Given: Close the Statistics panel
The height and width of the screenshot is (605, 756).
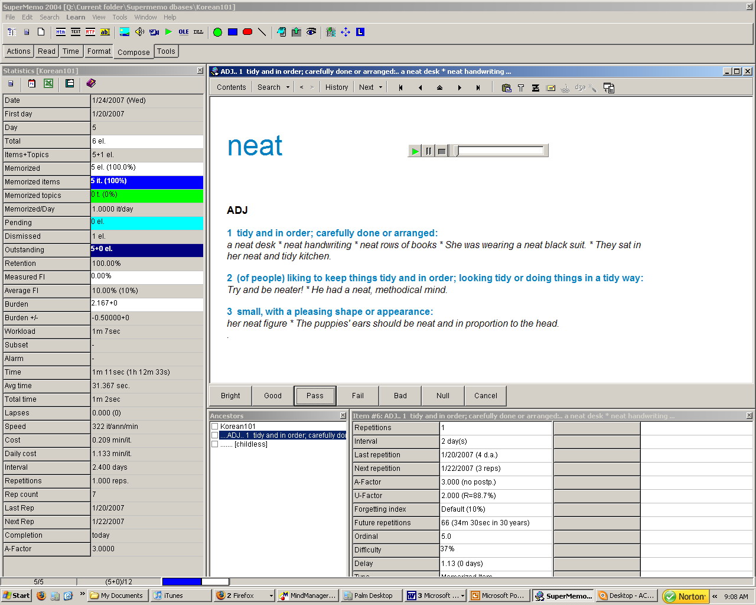Looking at the screenshot, I should pyautogui.click(x=200, y=70).
